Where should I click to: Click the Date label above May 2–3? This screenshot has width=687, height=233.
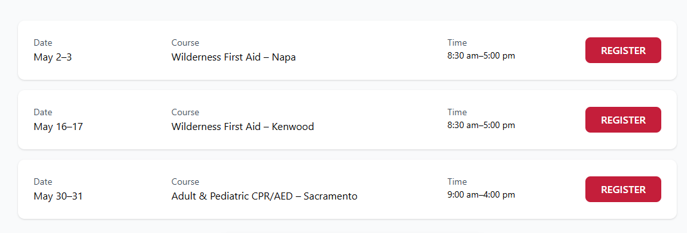[43, 42]
